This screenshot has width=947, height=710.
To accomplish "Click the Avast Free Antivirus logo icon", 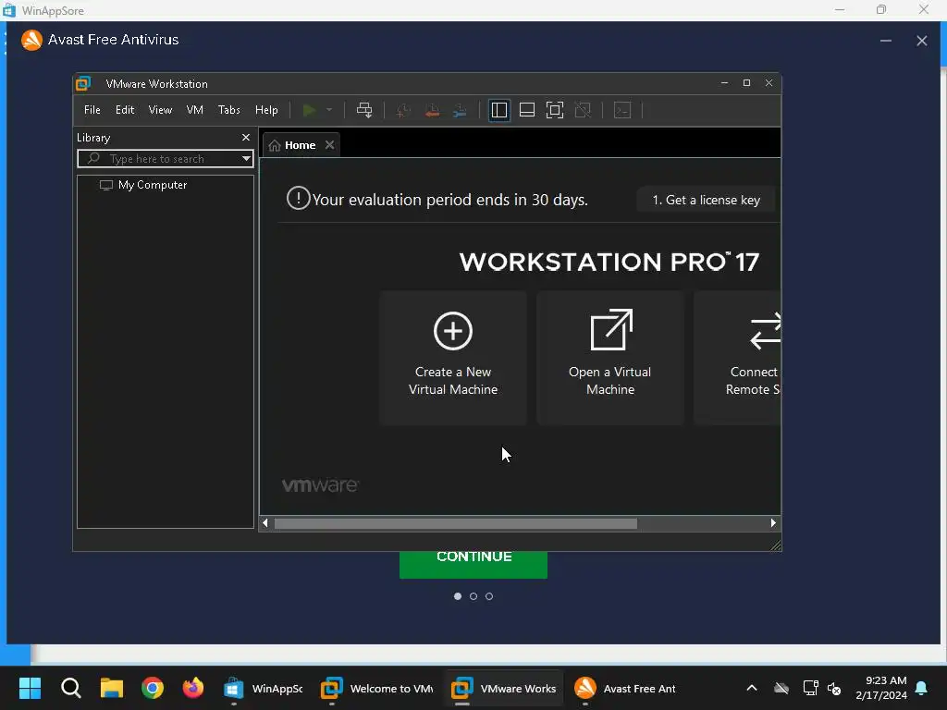I will [x=31, y=40].
